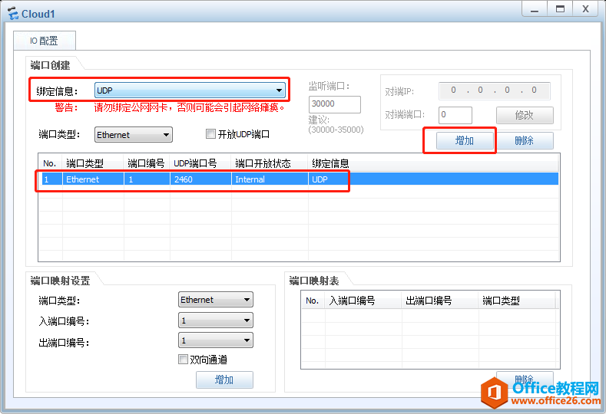Click 增加 button in 端口创建 section
The width and height of the screenshot is (606, 414).
pyautogui.click(x=465, y=140)
